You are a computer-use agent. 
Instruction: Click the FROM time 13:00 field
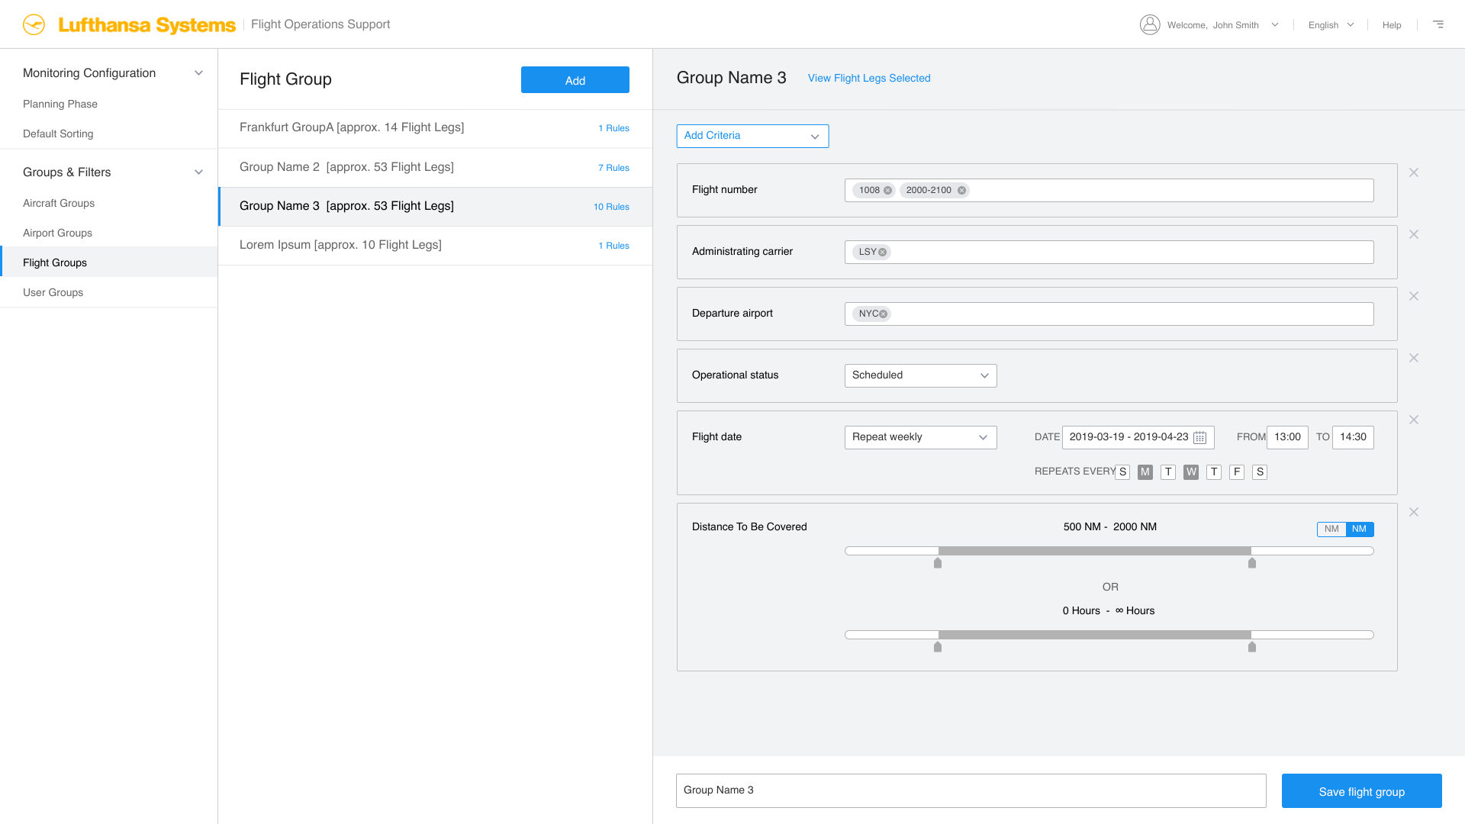click(x=1287, y=437)
